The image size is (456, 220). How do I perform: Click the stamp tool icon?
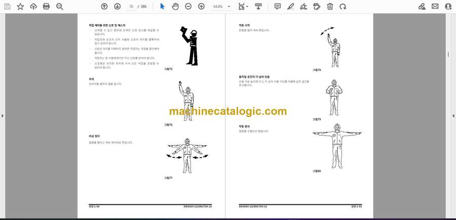pyautogui.click(x=317, y=7)
